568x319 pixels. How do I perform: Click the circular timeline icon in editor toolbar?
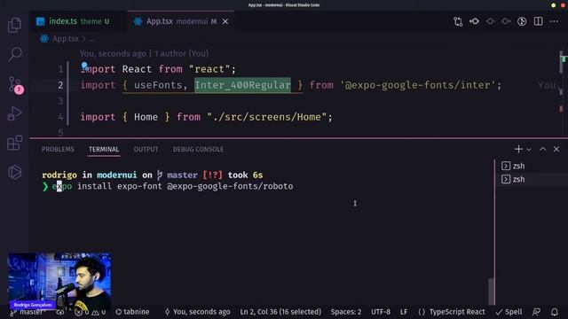[x=522, y=21]
